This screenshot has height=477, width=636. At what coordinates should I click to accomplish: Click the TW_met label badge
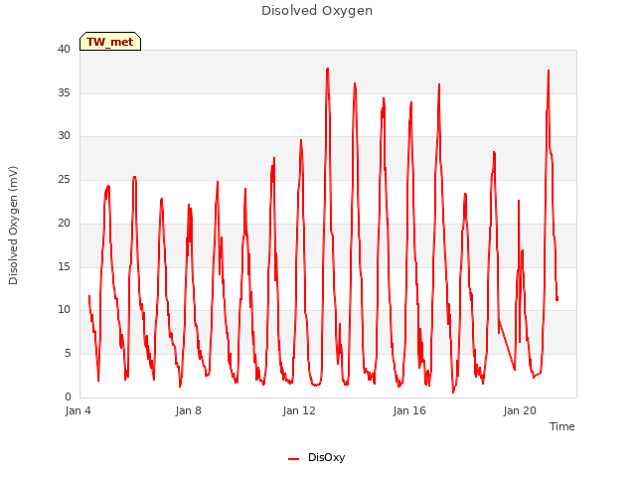point(110,42)
